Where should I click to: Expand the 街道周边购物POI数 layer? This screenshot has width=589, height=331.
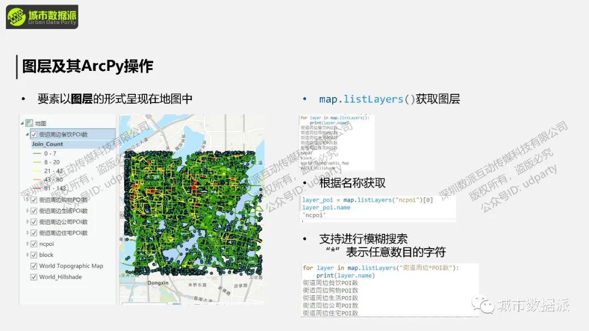pyautogui.click(x=27, y=200)
